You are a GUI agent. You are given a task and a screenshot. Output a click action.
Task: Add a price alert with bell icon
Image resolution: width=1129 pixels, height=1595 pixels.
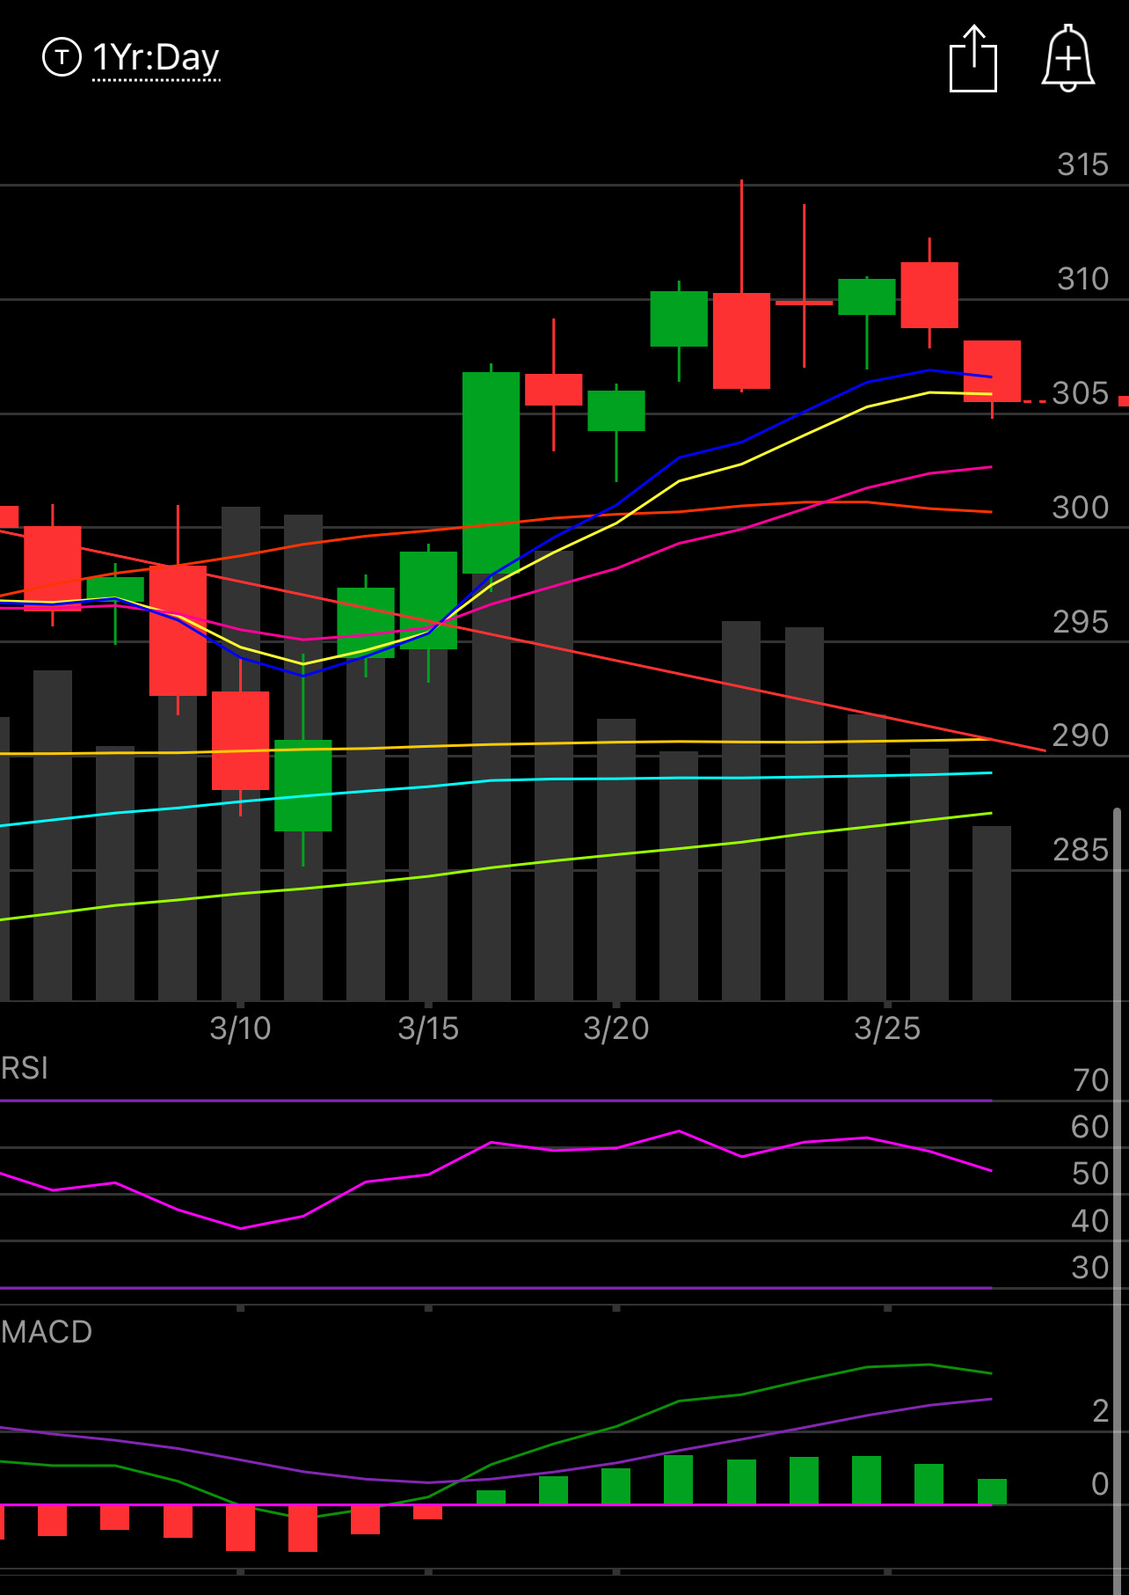click(1067, 58)
